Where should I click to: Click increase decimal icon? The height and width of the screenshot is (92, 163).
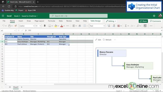(109, 26)
